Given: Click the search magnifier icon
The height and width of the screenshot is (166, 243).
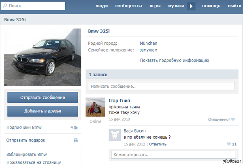Looking at the screenshot, I should click(x=5, y=6).
